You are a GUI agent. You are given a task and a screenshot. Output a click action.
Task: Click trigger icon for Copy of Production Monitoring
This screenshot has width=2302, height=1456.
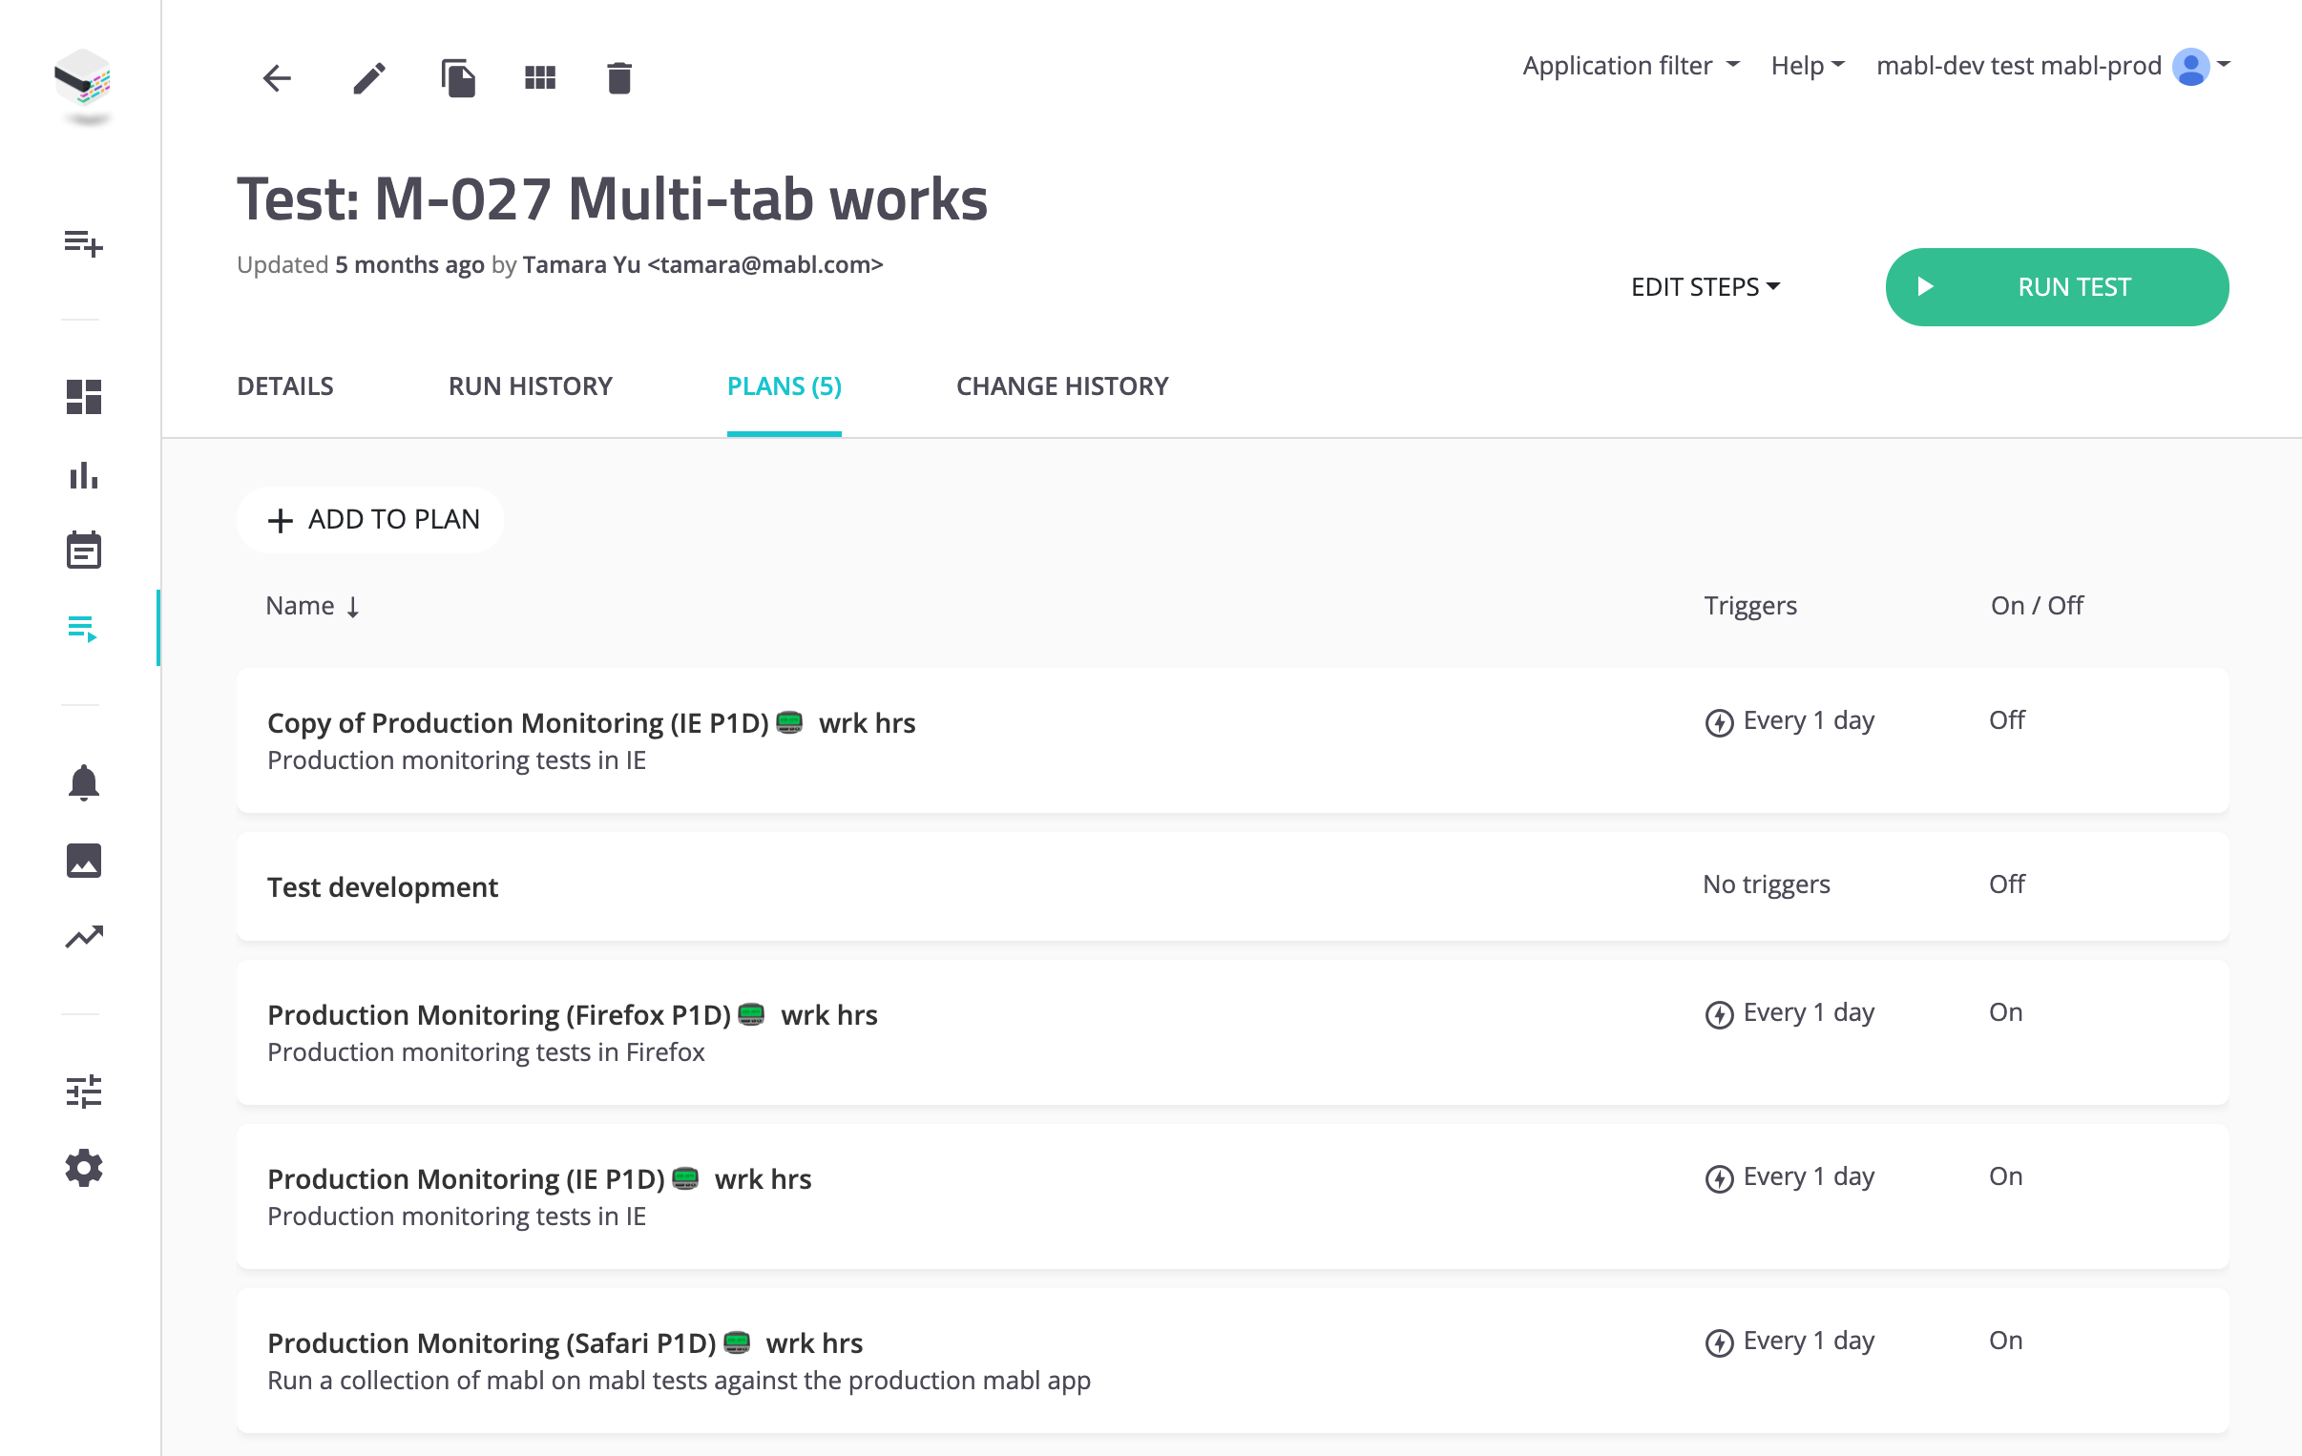coord(1719,722)
